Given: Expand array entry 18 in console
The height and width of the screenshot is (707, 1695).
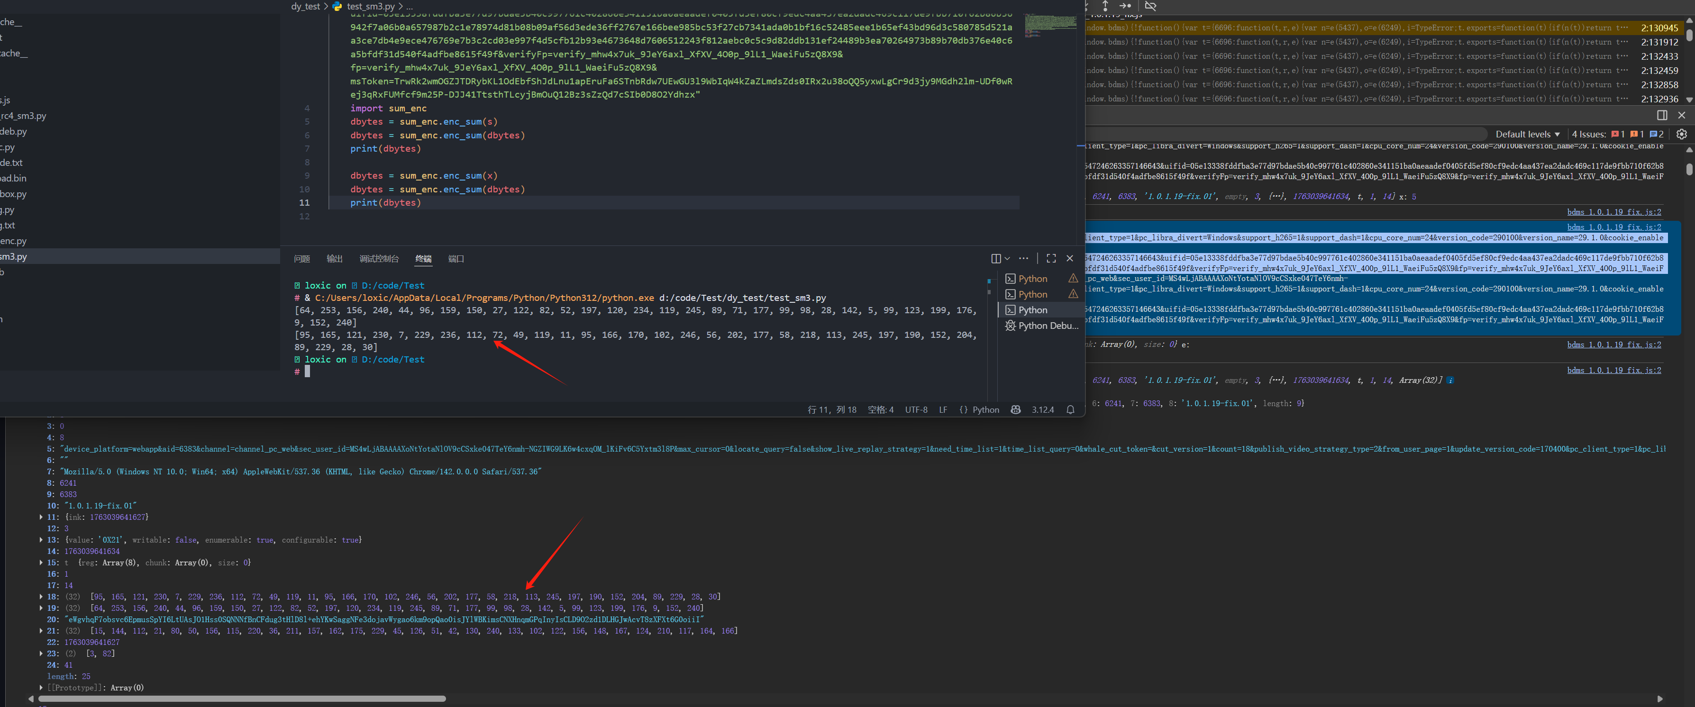Looking at the screenshot, I should coord(41,597).
